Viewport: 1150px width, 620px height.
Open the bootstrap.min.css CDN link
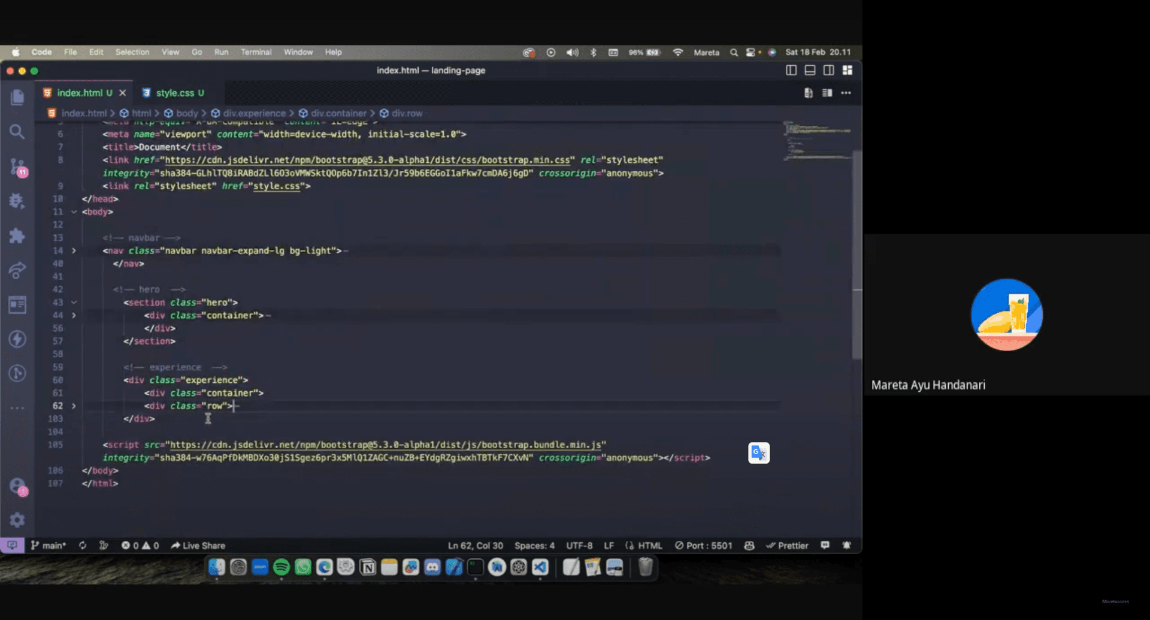click(x=367, y=160)
